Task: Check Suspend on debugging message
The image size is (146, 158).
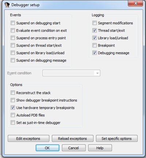Action: pos(13,60)
